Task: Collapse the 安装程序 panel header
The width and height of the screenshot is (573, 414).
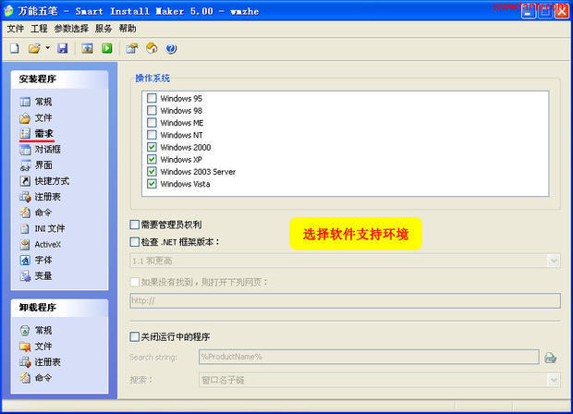Action: click(59, 79)
